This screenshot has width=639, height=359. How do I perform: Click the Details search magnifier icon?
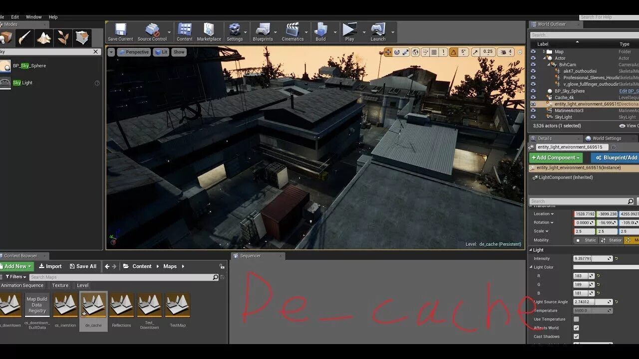pyautogui.click(x=631, y=201)
